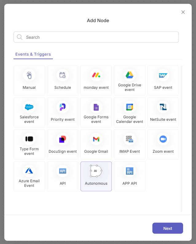The width and height of the screenshot is (196, 244).
Task: Select the Azure Email Event icon
Action: [x=29, y=171]
